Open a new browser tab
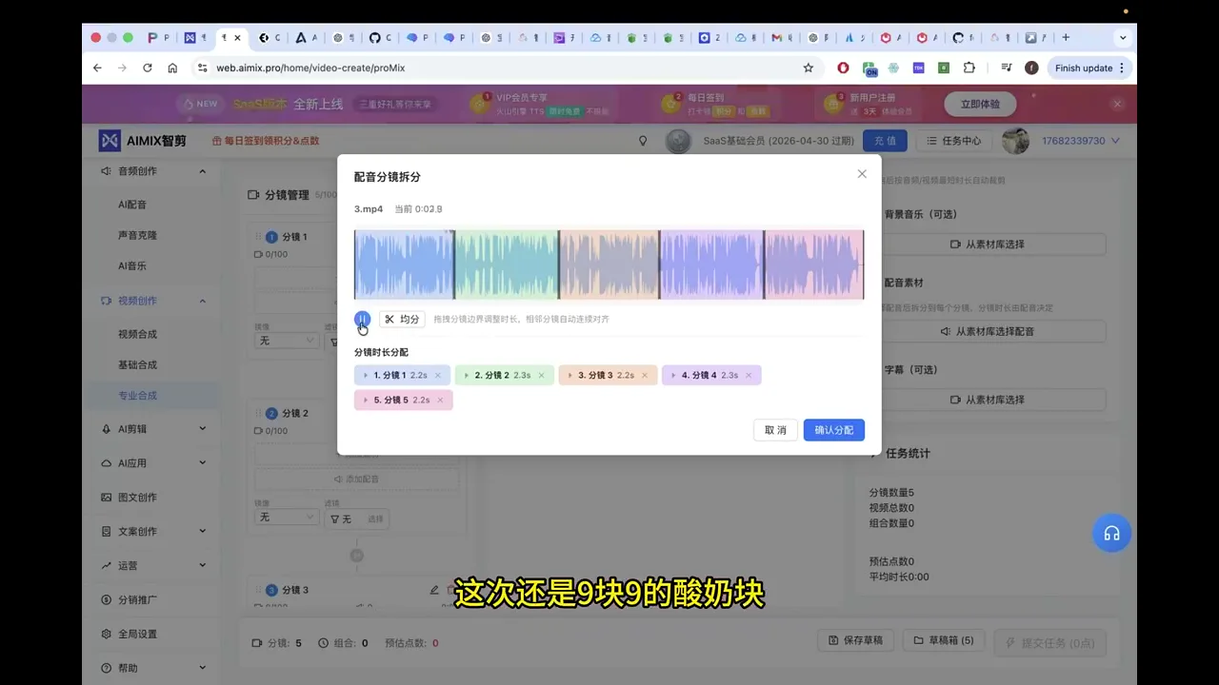 (x=1066, y=38)
